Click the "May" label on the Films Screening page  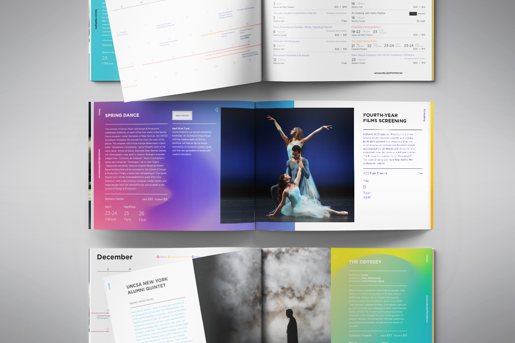pos(366,181)
